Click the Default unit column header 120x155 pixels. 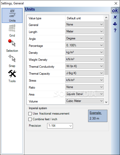click(74, 18)
